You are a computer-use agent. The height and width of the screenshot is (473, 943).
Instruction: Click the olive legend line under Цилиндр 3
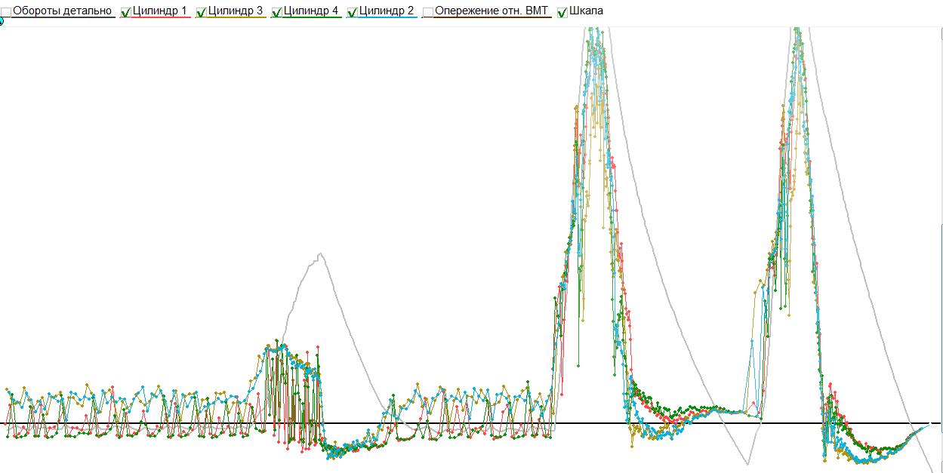coord(231,18)
